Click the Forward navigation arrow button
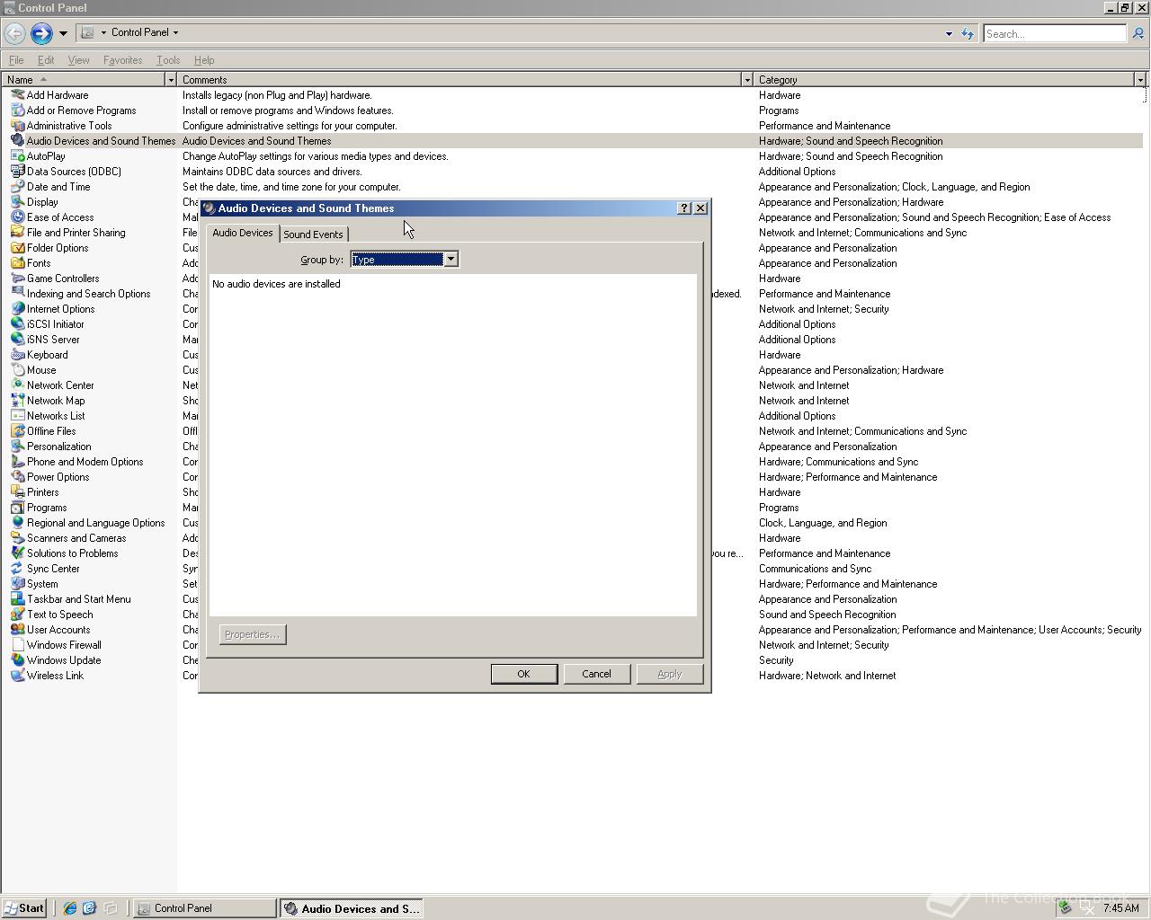1151x920 pixels. 41,33
